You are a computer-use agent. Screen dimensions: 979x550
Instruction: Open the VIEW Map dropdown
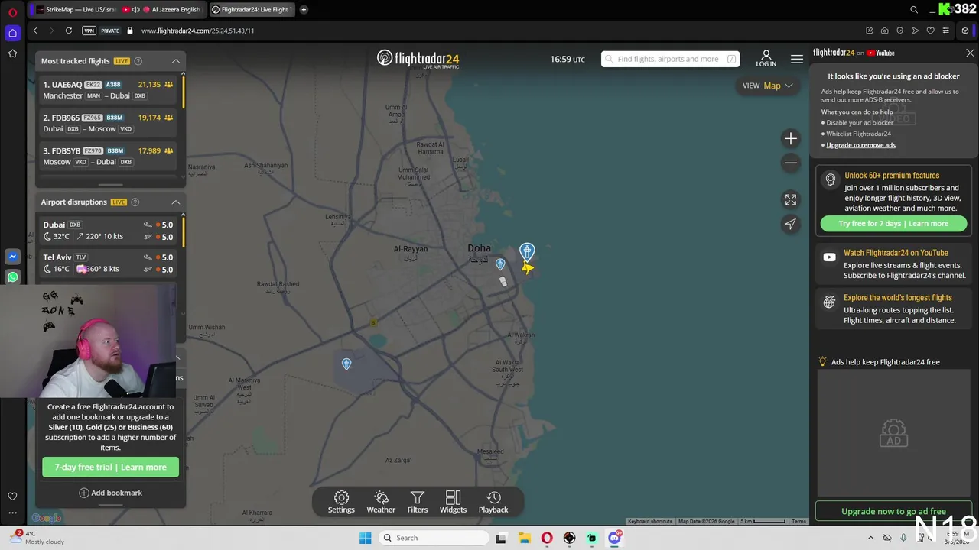point(767,86)
